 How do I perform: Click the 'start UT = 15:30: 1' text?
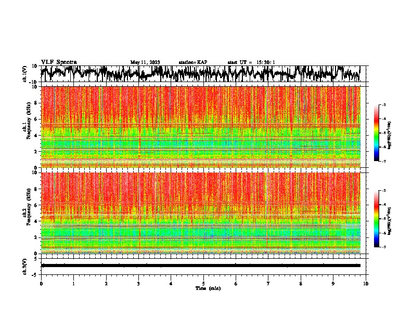pyautogui.click(x=251, y=62)
